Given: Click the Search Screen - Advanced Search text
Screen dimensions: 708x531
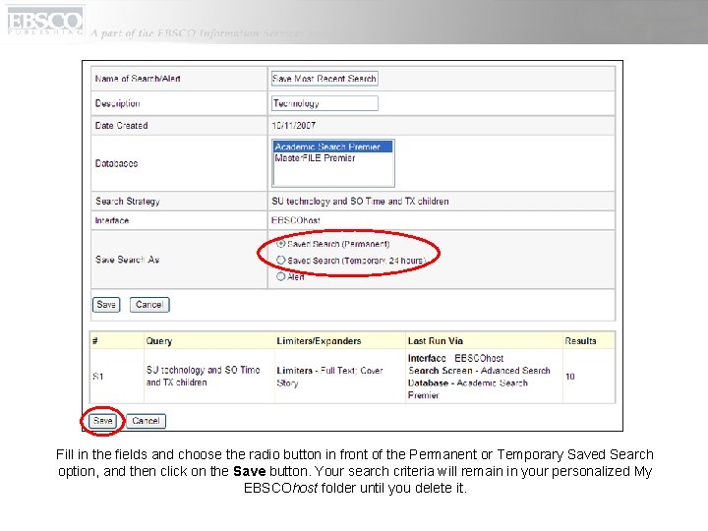Looking at the screenshot, I should tap(479, 371).
